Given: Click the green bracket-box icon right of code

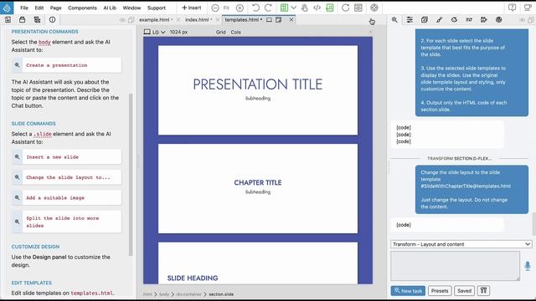Looking at the screenshot, I should (x=330, y=8).
